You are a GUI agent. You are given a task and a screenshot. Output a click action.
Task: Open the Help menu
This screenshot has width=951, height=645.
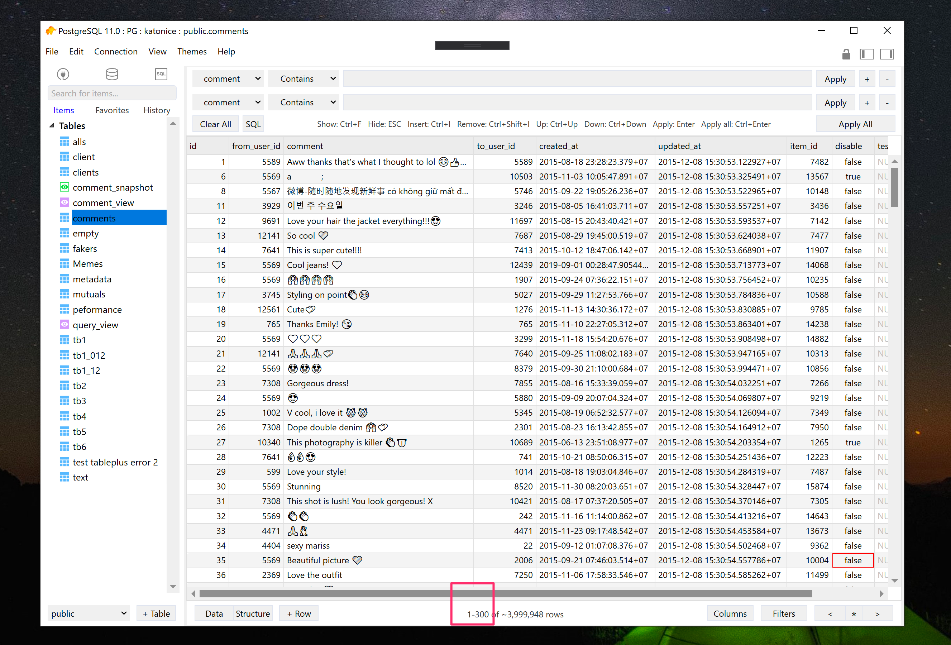coord(226,52)
